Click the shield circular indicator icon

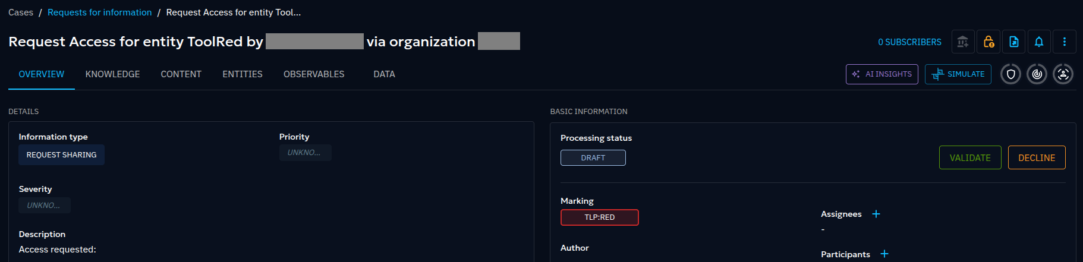tap(1010, 74)
